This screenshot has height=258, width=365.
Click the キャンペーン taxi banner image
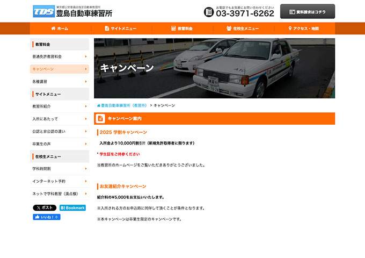click(x=214, y=68)
